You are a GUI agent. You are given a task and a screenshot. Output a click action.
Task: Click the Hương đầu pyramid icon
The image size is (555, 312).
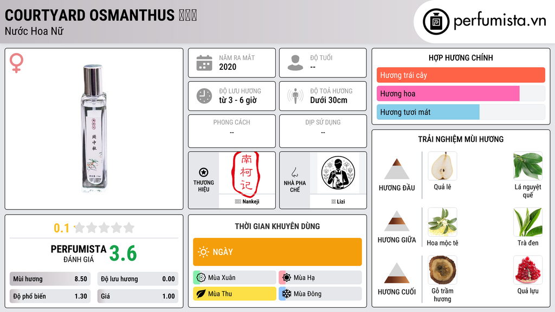pos(397,169)
